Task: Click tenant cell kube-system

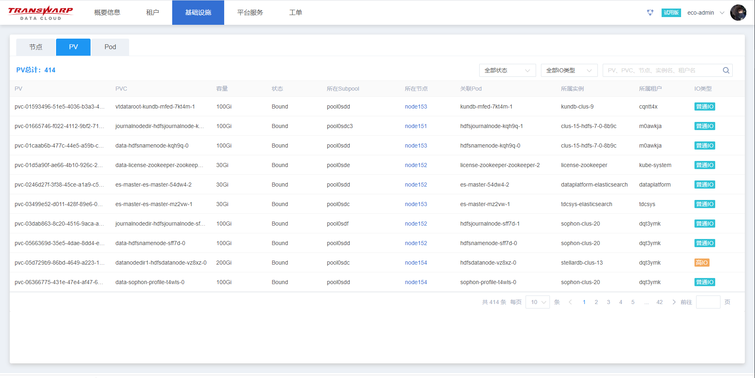Action: (x=655, y=165)
